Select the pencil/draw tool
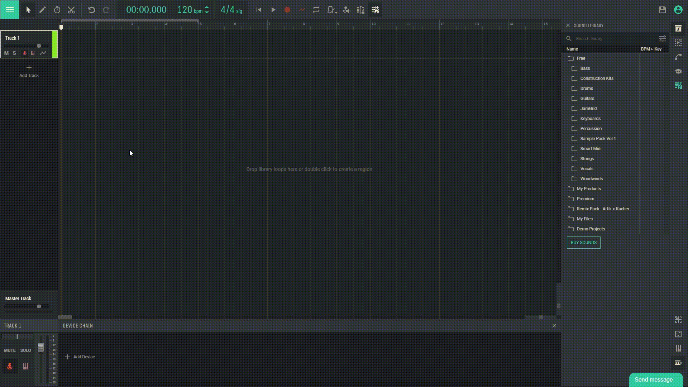 point(42,9)
